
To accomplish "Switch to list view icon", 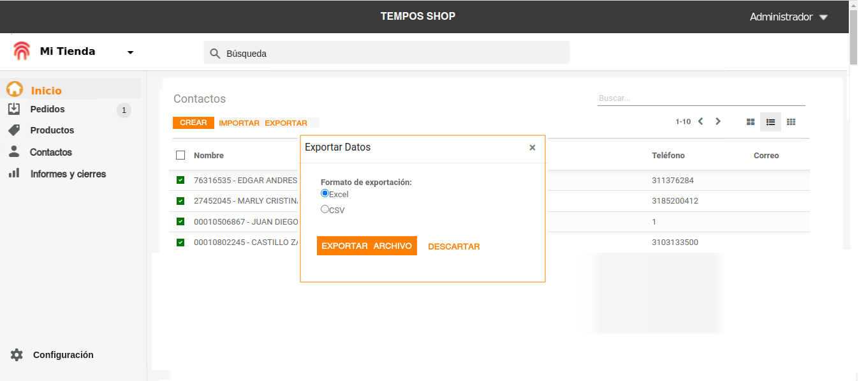I will [770, 122].
